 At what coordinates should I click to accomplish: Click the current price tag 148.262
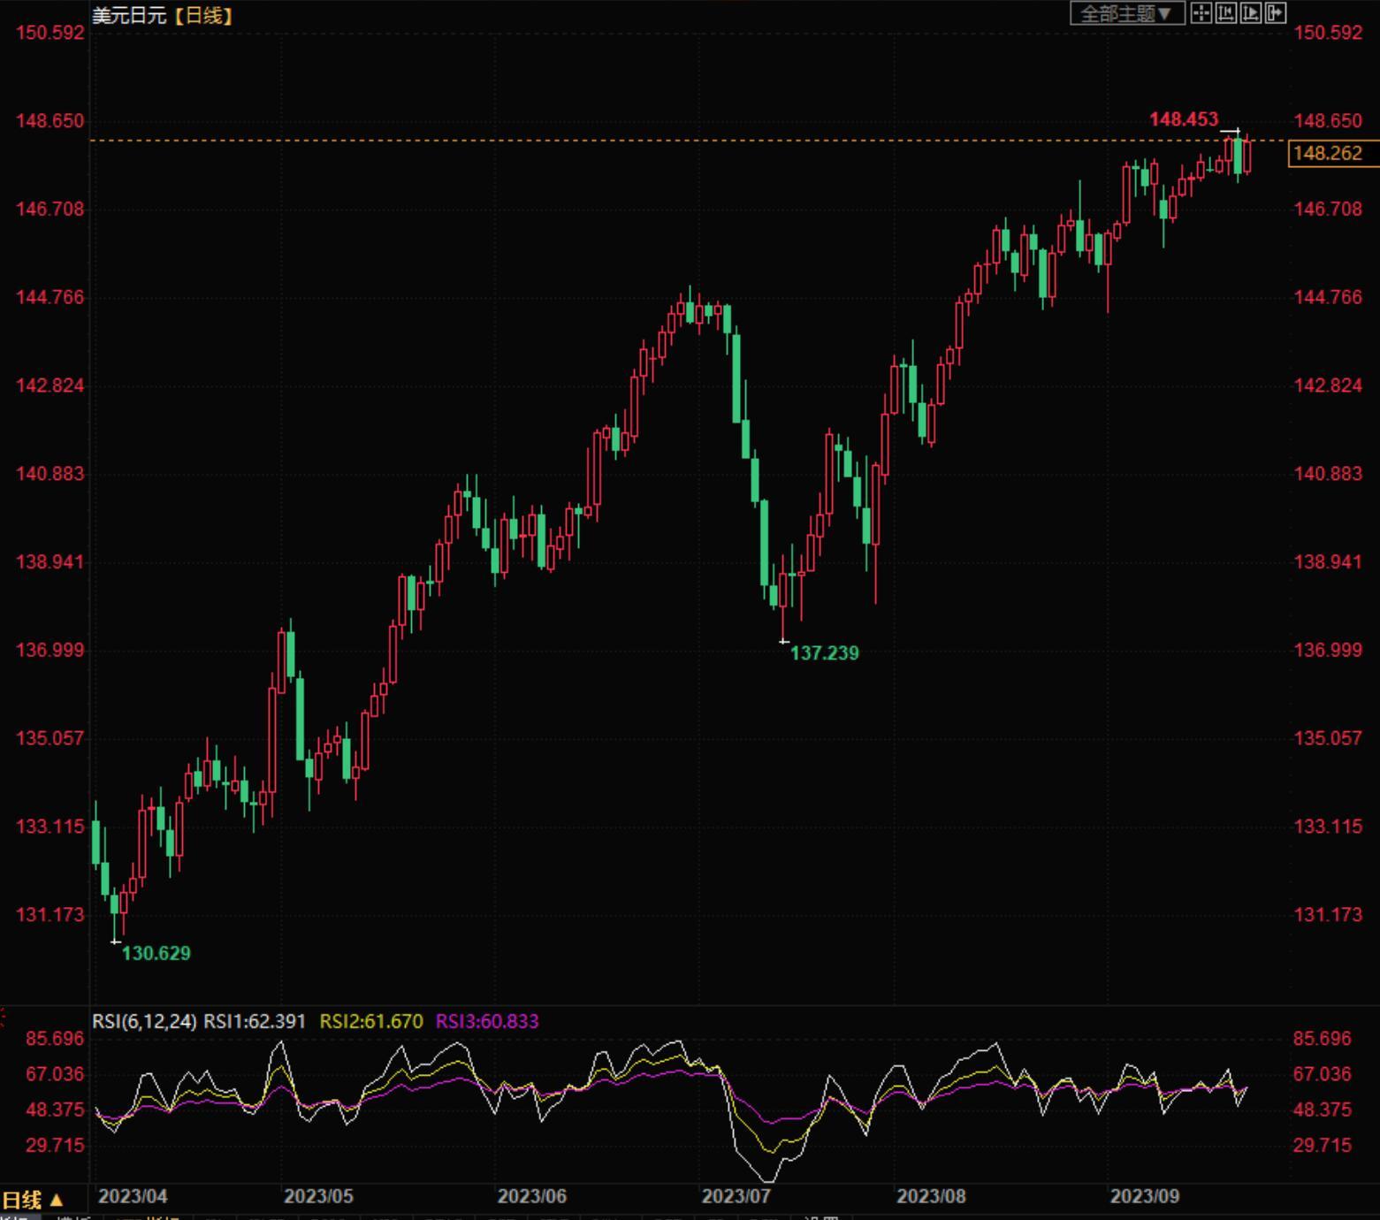tap(1333, 153)
